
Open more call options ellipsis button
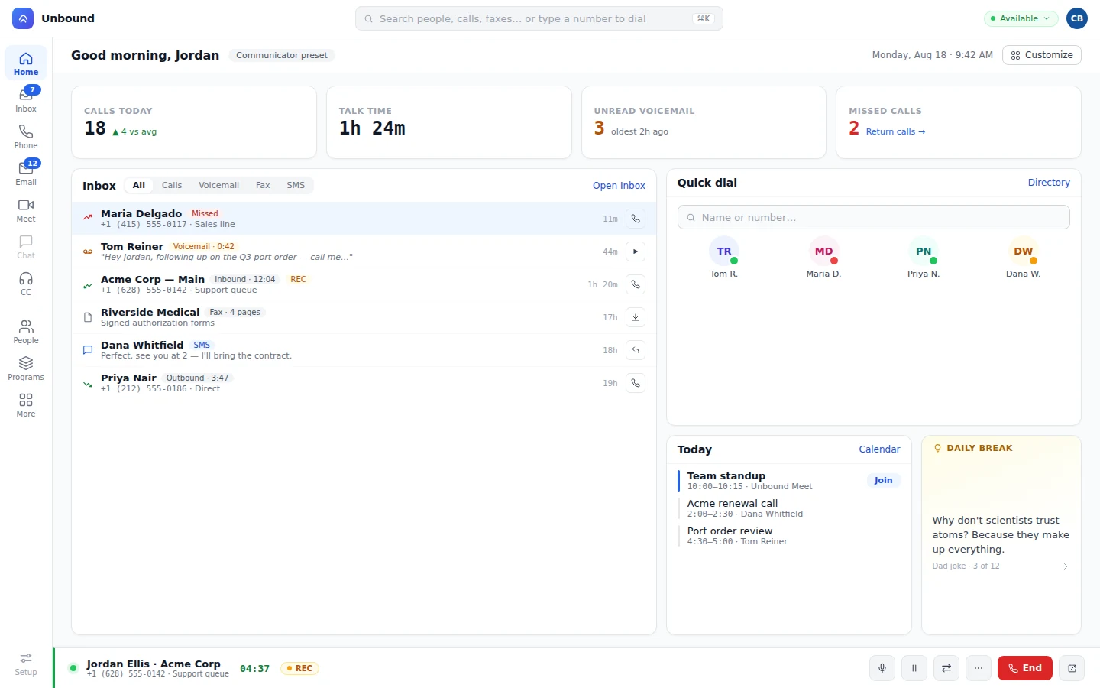[x=979, y=668]
